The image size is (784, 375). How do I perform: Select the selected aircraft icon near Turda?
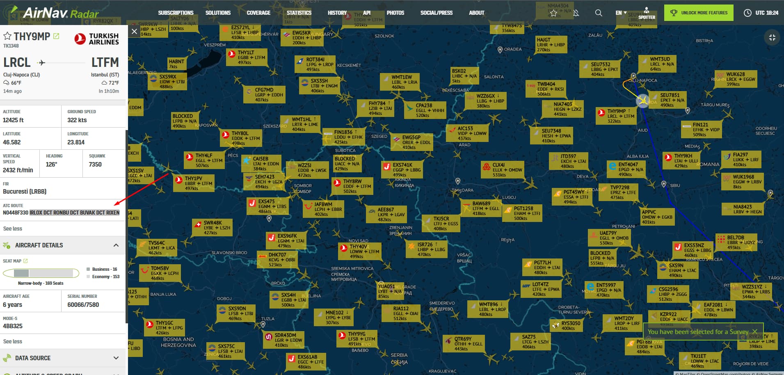pos(642,101)
